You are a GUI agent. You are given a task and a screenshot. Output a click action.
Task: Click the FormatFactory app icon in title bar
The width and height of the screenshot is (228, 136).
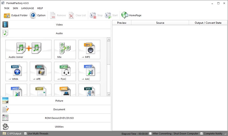click(x=3, y=3)
